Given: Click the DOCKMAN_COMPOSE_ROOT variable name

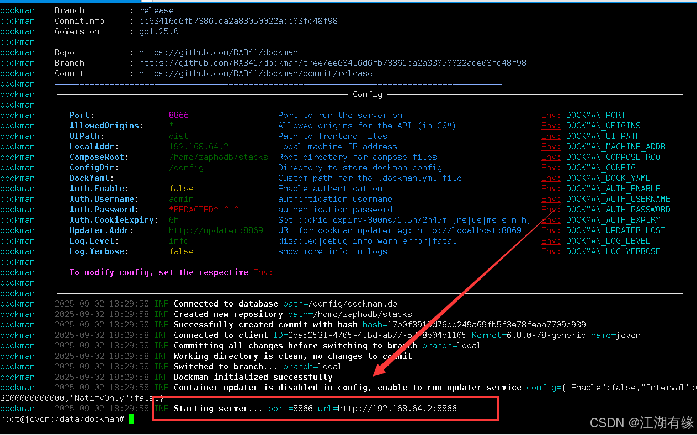Looking at the screenshot, I should [x=616, y=157].
